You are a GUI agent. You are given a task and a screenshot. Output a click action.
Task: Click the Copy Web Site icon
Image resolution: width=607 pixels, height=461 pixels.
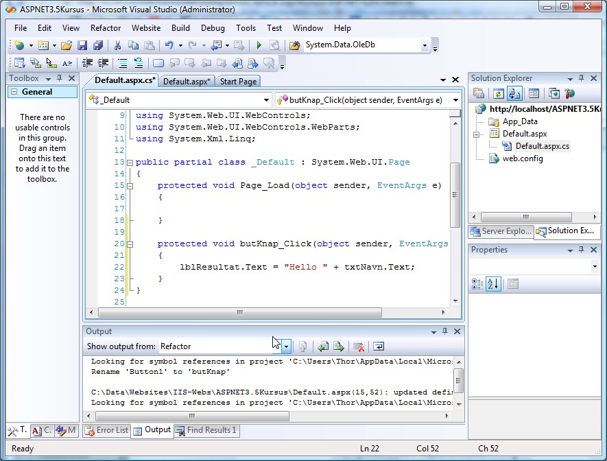click(554, 94)
